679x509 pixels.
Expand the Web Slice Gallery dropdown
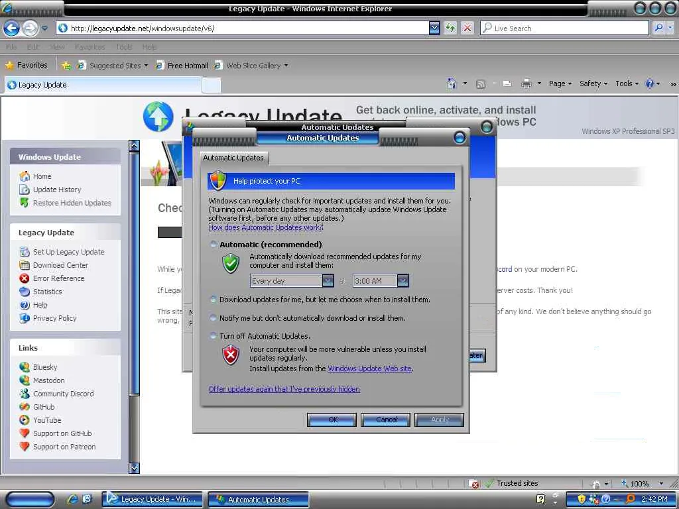tap(286, 66)
